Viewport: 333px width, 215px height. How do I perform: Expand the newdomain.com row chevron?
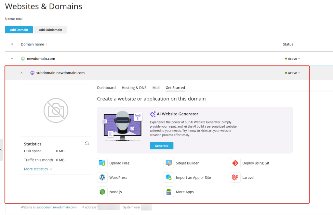(x=12, y=59)
